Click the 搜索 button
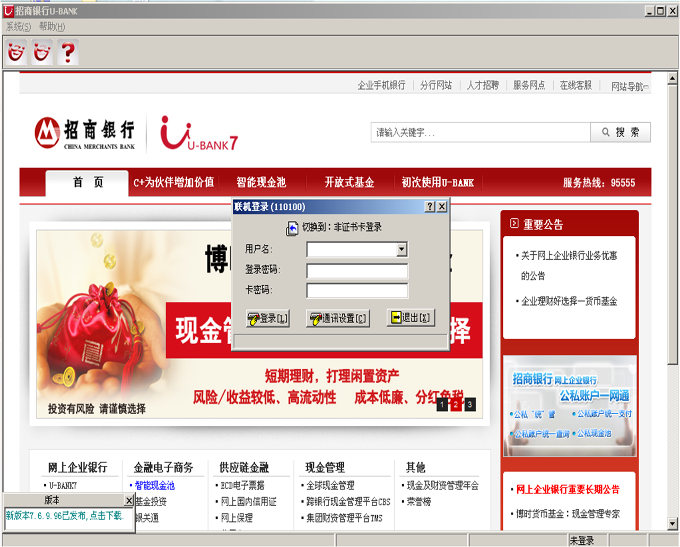 point(621,132)
